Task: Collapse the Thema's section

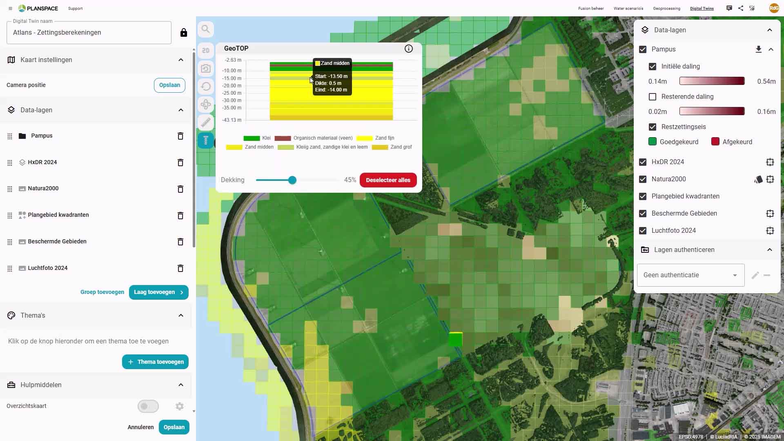Action: pos(181,315)
